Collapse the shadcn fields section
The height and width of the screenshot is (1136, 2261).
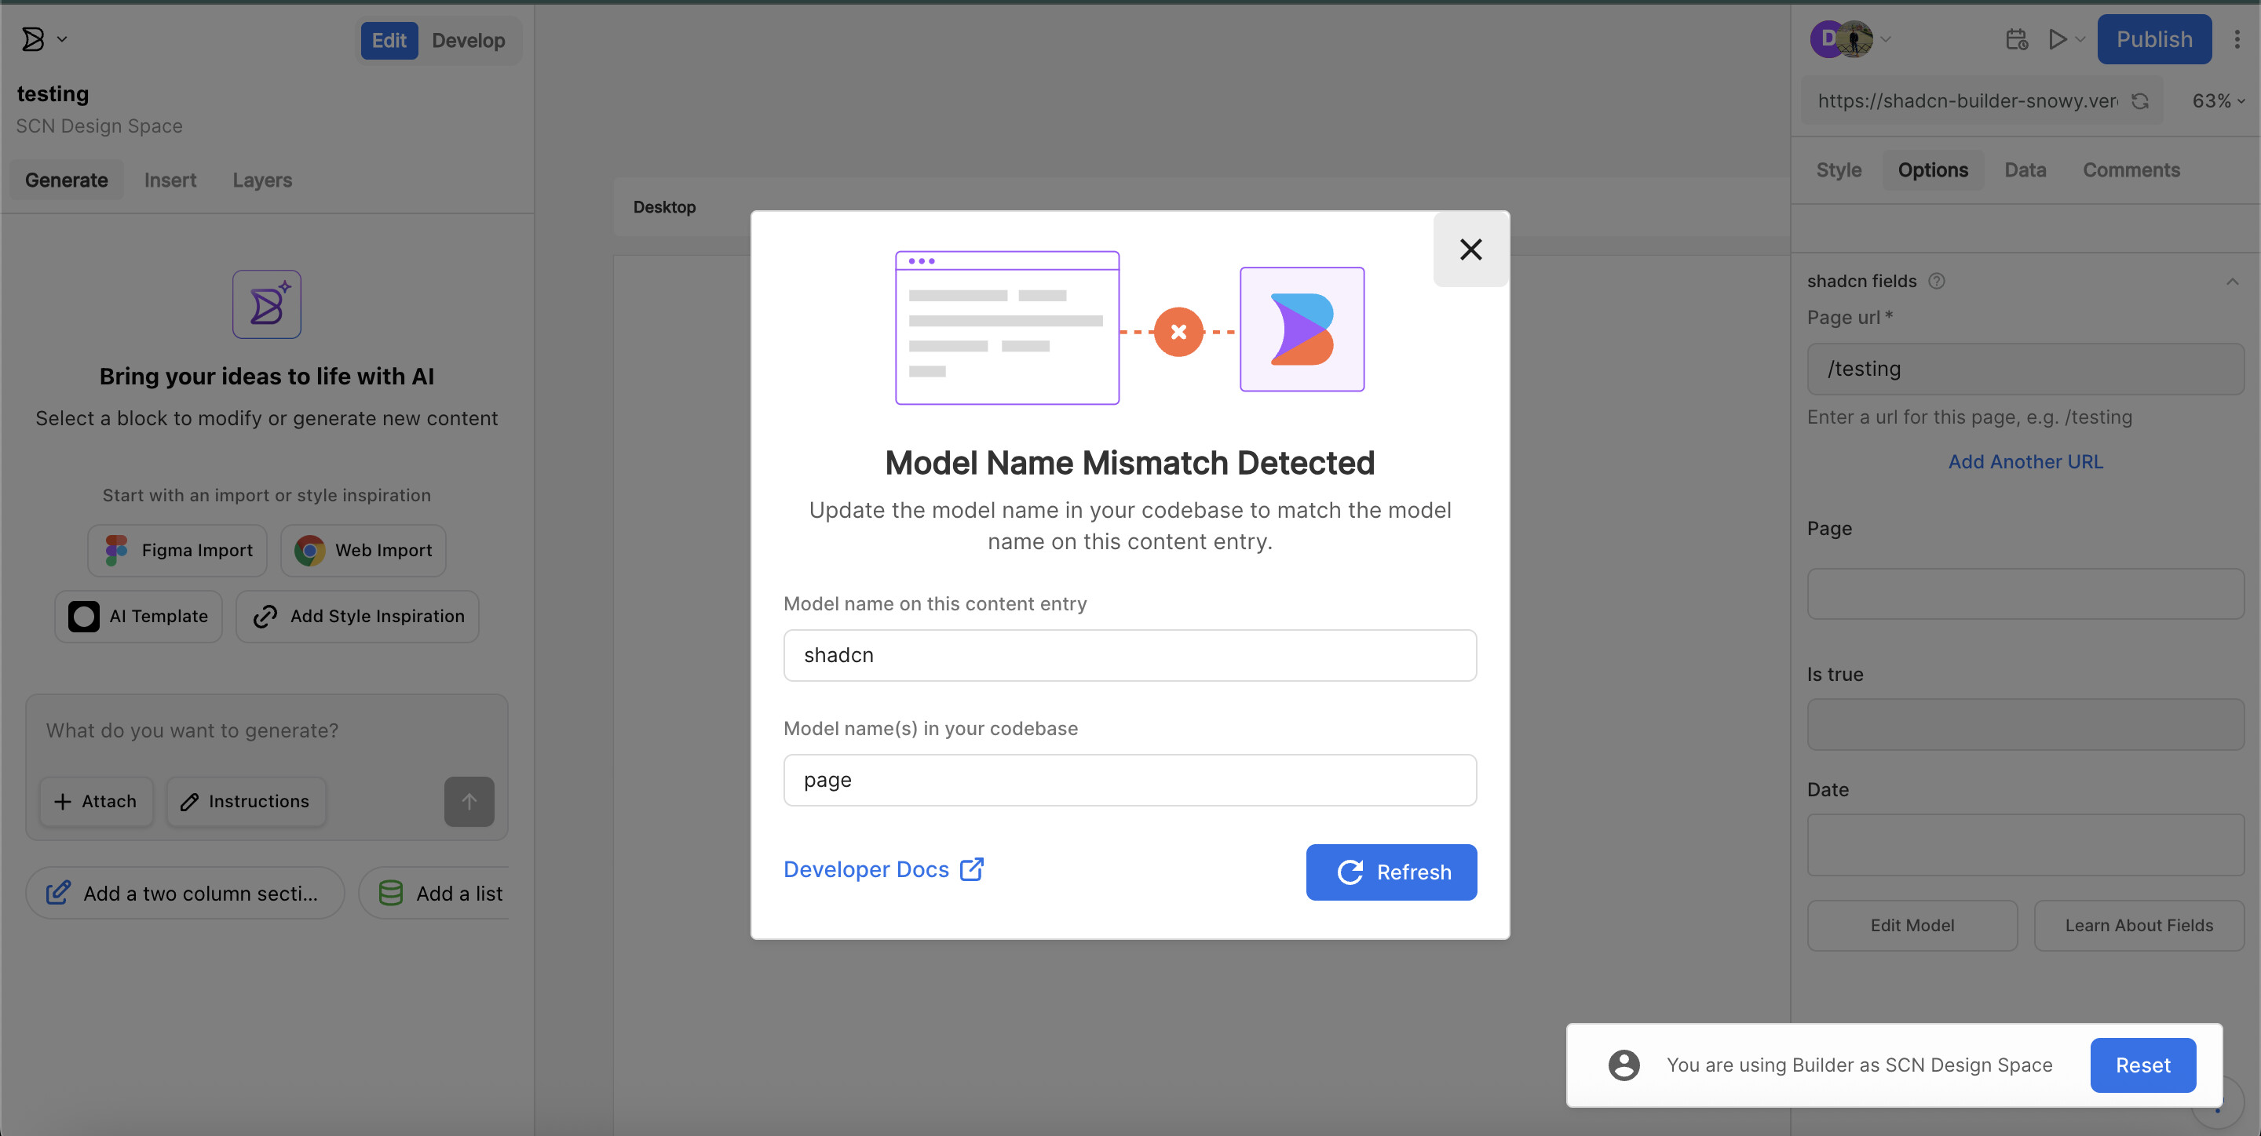pyautogui.click(x=2232, y=281)
